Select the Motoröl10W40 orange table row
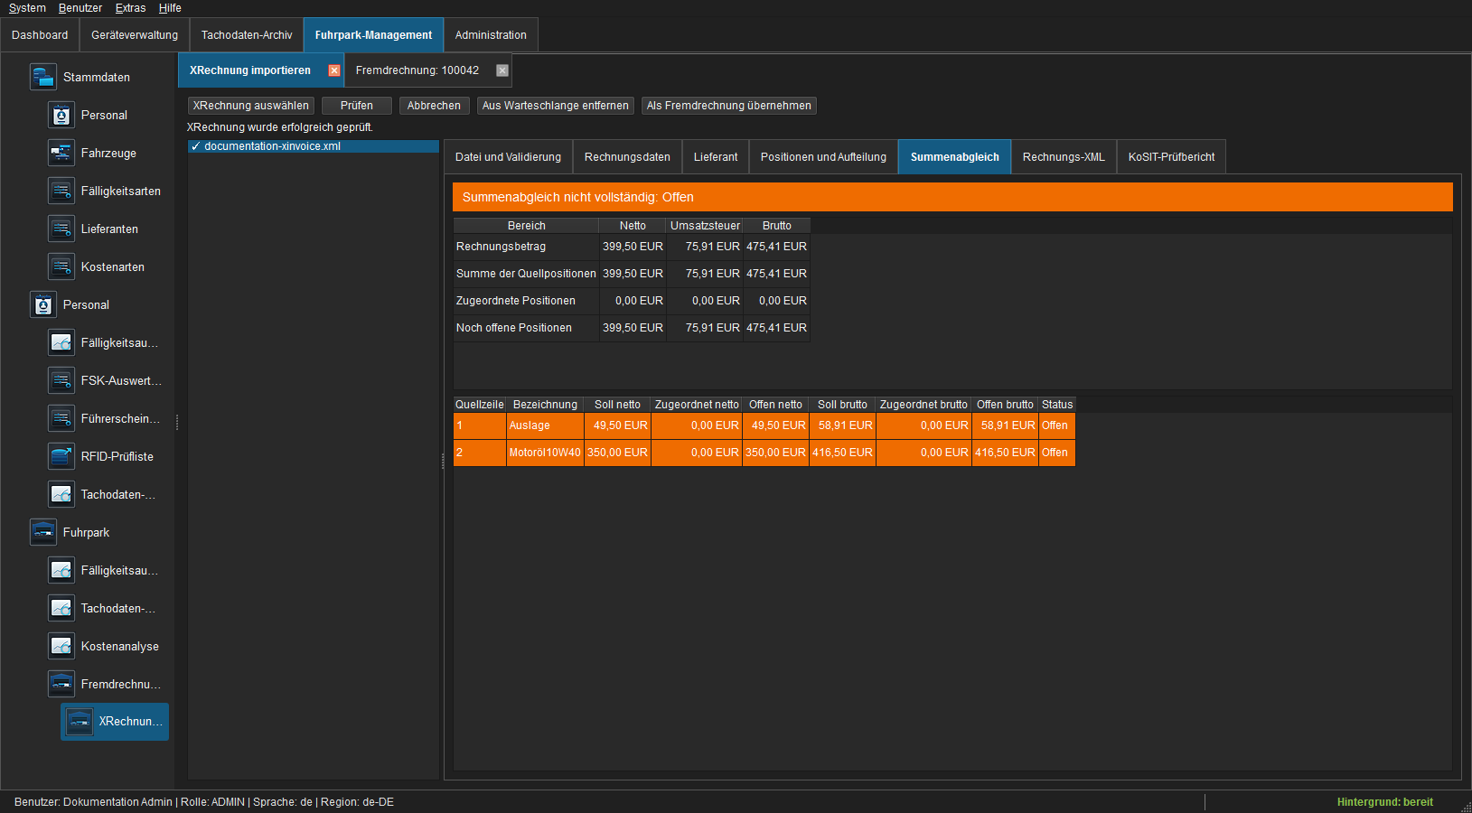Image resolution: width=1472 pixels, height=813 pixels. (x=764, y=453)
